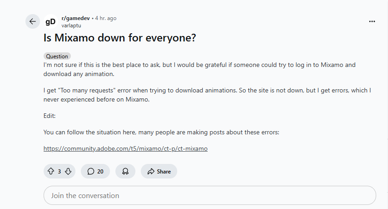This screenshot has width=388, height=209.
Task: Click the post title about Mixamo
Action: tap(119, 38)
